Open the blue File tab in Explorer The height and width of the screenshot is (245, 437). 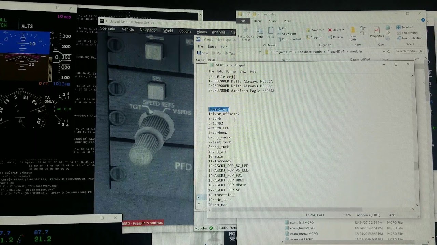(x=243, y=21)
